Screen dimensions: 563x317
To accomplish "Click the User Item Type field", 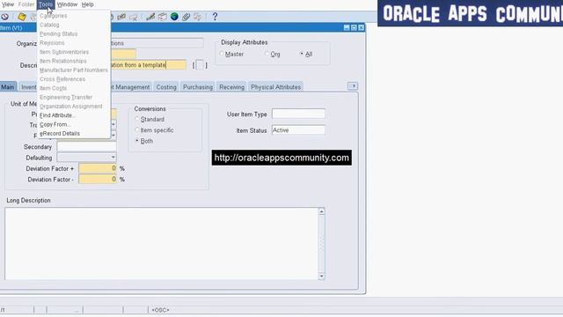I will pyautogui.click(x=298, y=114).
